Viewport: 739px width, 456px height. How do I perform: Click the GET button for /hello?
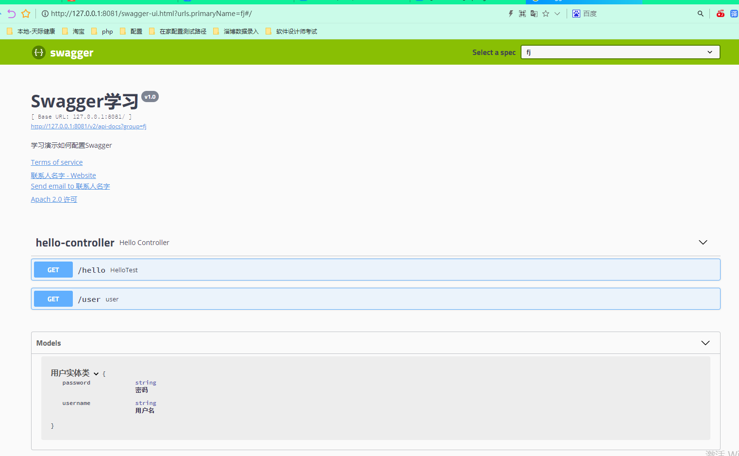[53, 270]
